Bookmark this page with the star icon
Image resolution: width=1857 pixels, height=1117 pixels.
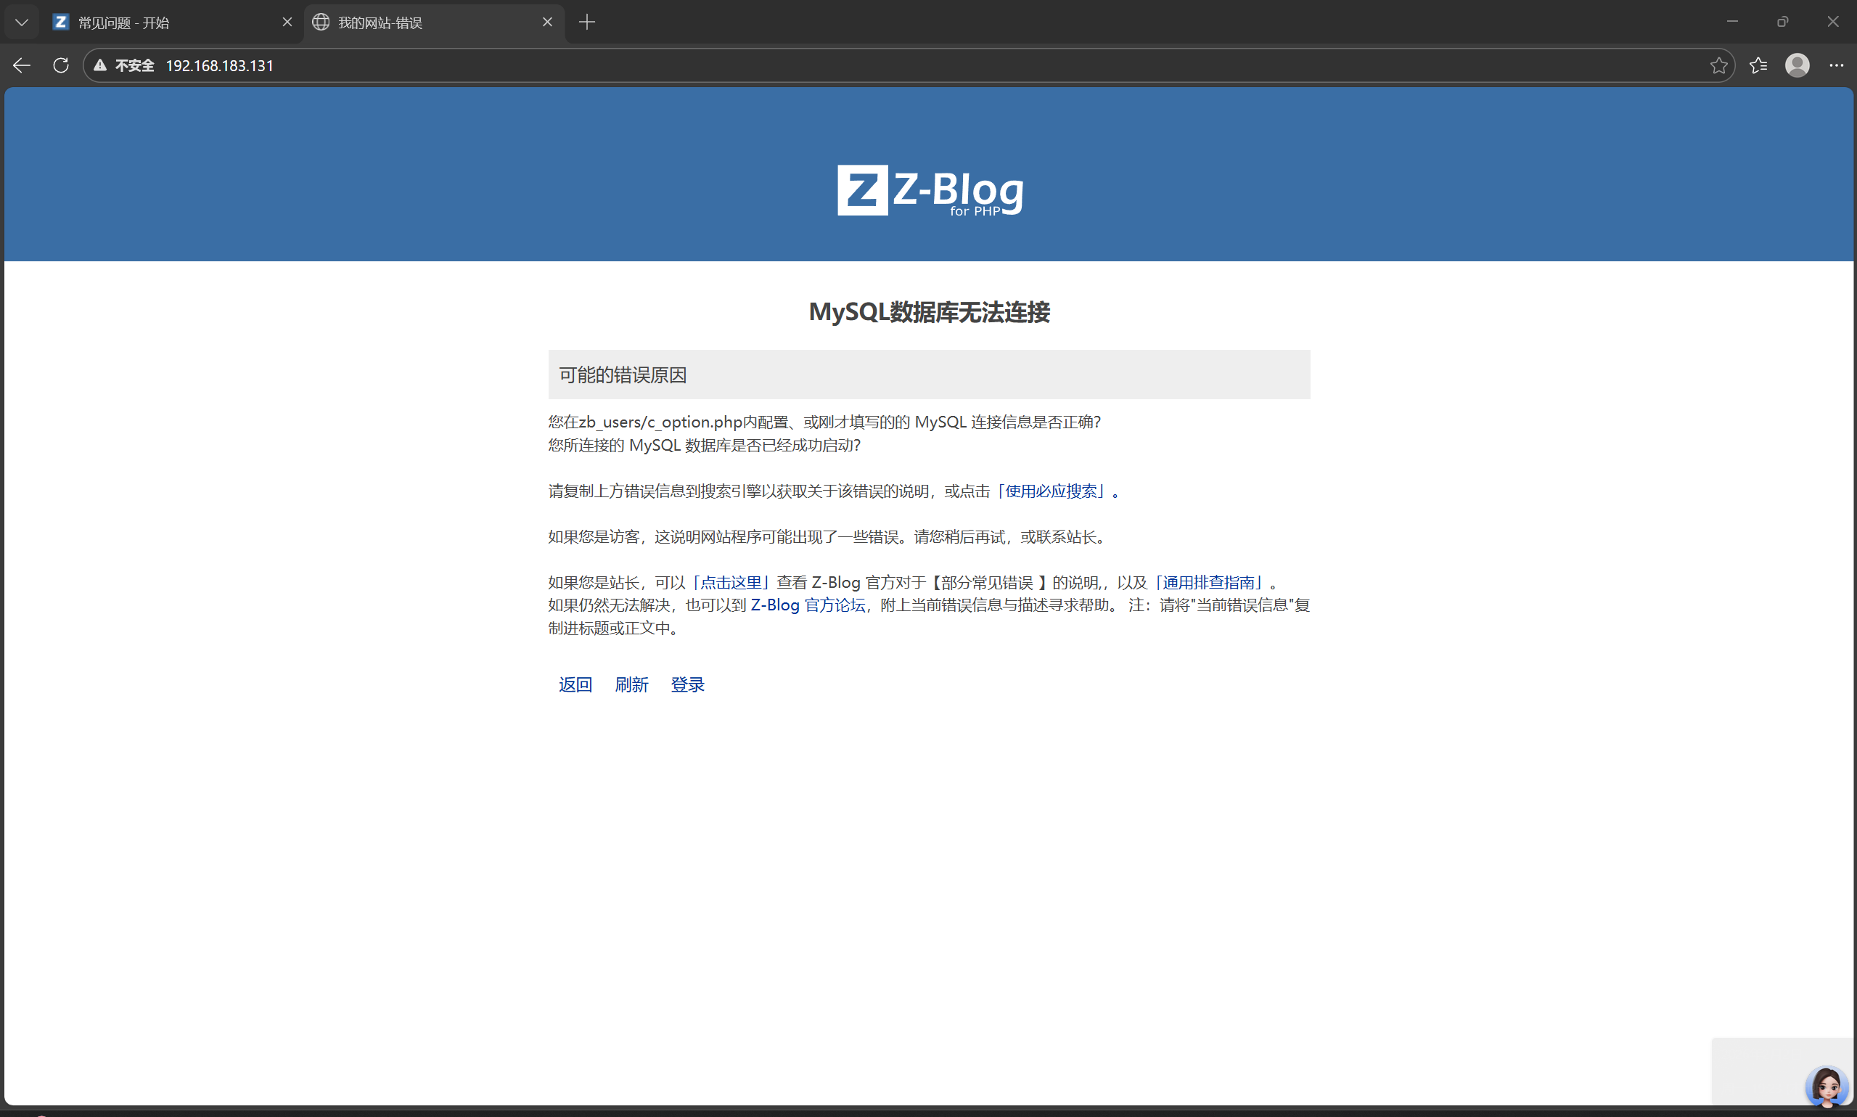1718,65
